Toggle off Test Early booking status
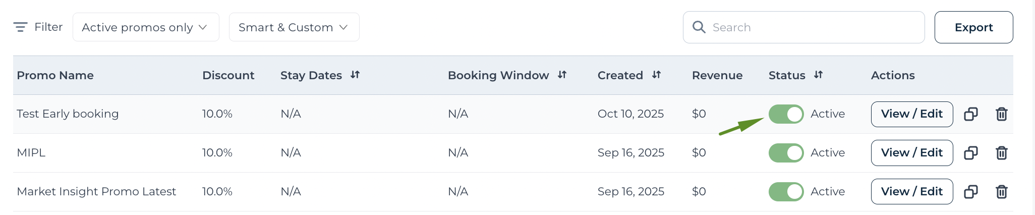 click(x=786, y=114)
